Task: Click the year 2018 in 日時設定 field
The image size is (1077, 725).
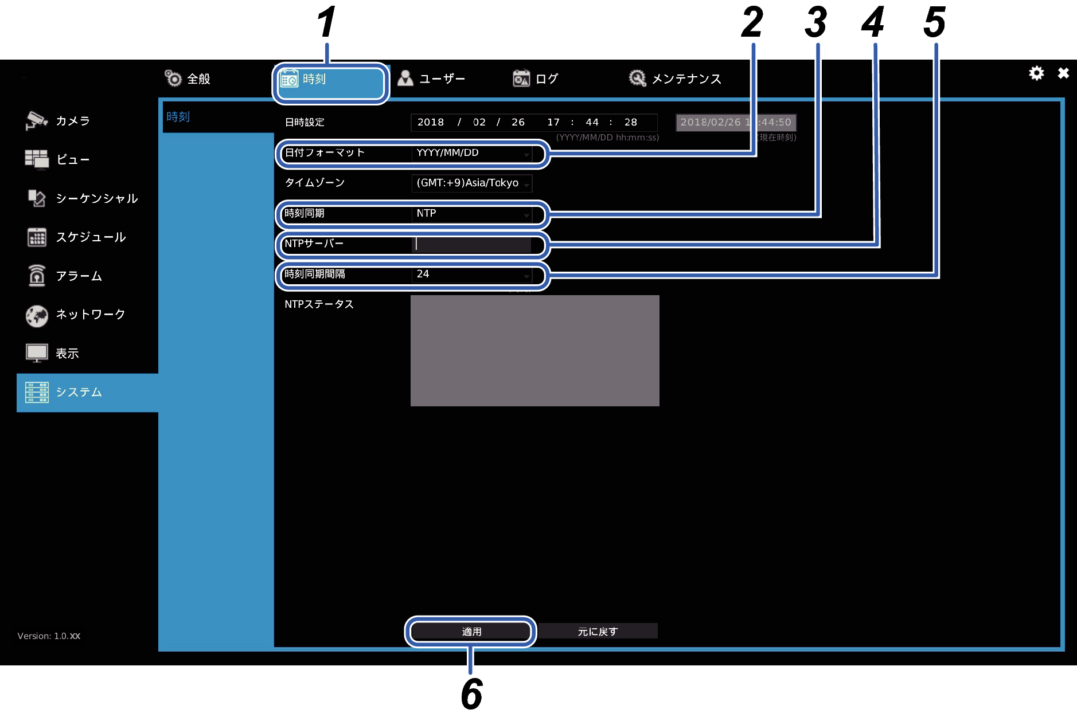Action: point(431,122)
